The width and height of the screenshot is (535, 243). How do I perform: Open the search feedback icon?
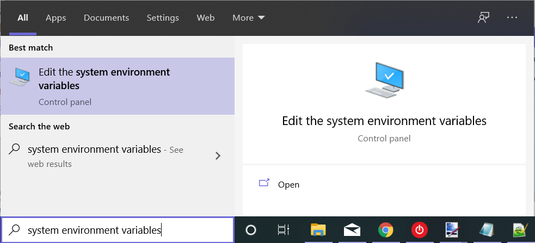point(483,18)
